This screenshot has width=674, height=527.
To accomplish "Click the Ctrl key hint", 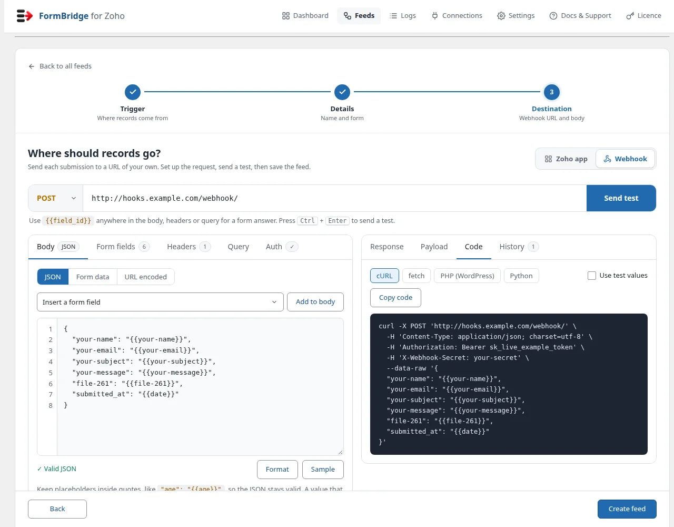I will point(308,221).
